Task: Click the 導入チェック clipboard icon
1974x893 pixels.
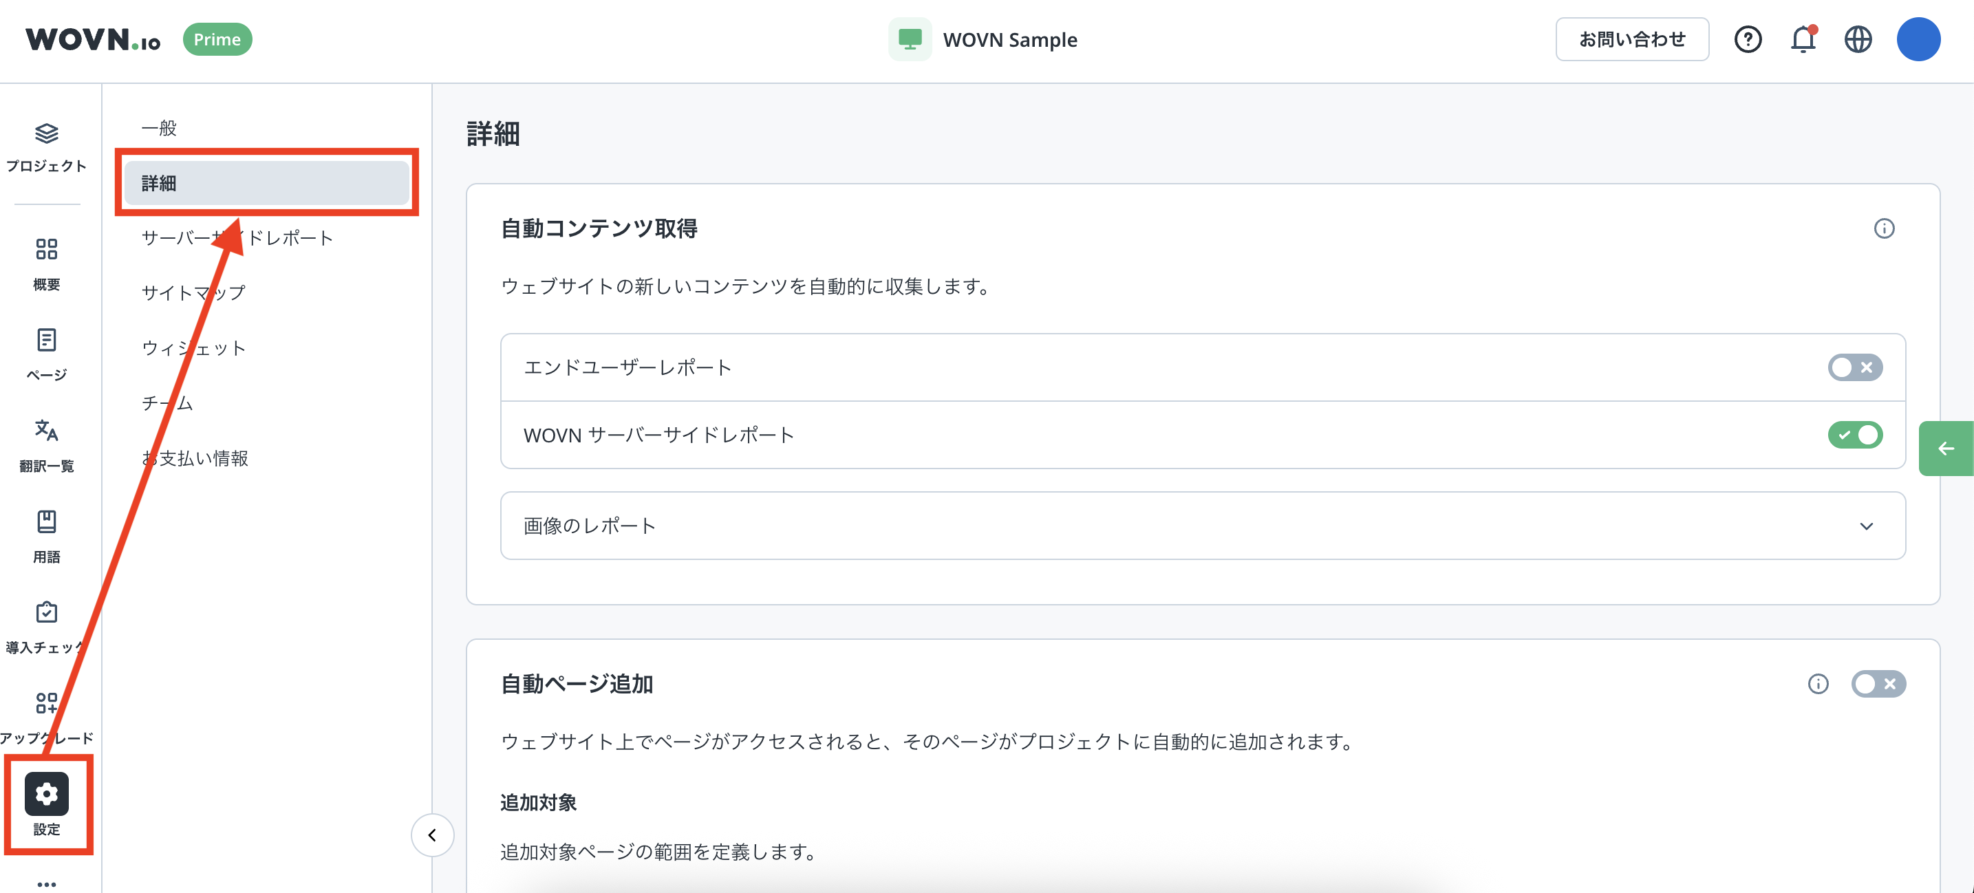Action: click(x=46, y=612)
